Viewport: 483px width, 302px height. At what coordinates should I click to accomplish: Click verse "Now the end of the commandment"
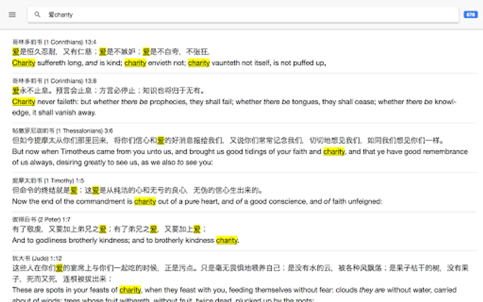pos(197,201)
